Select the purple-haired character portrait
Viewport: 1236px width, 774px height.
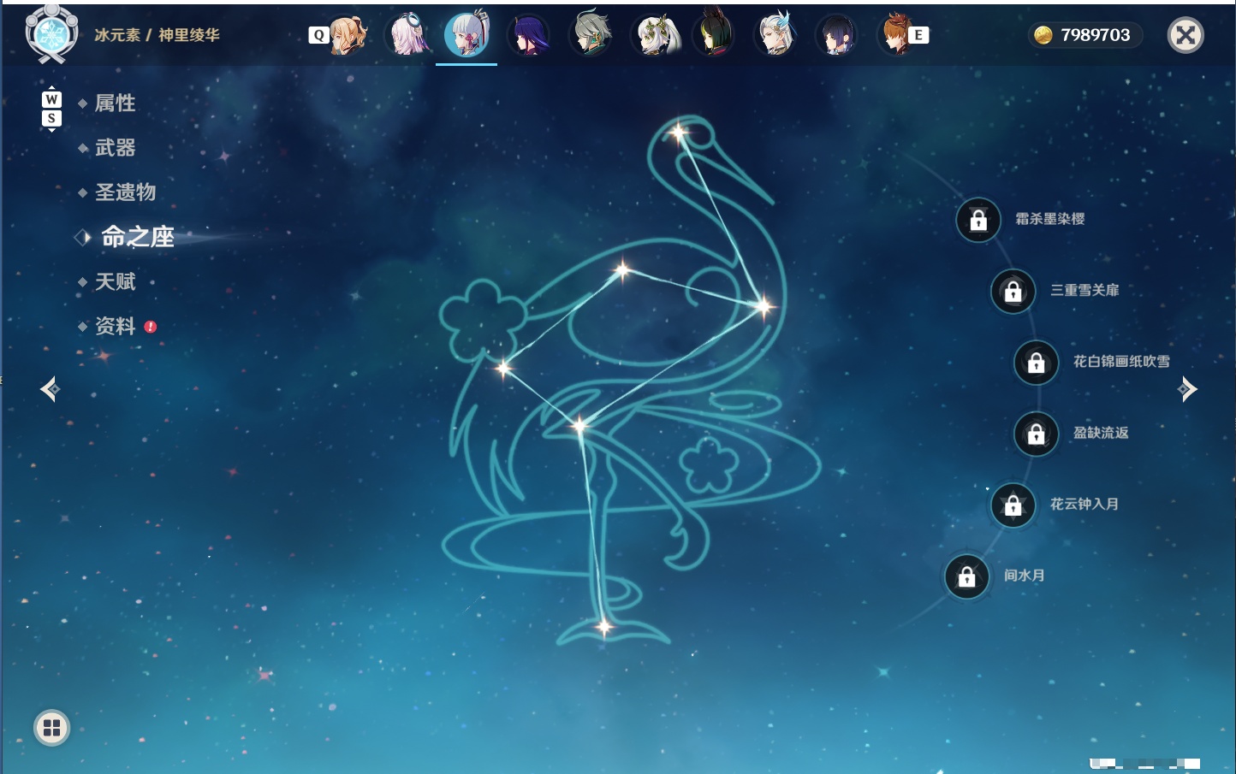pos(529,35)
